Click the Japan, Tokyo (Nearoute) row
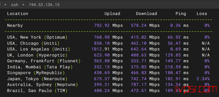 click(108, 79)
